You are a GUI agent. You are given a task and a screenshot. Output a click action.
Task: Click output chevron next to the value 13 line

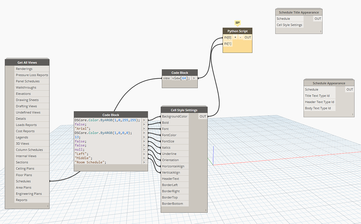[x=144, y=137]
